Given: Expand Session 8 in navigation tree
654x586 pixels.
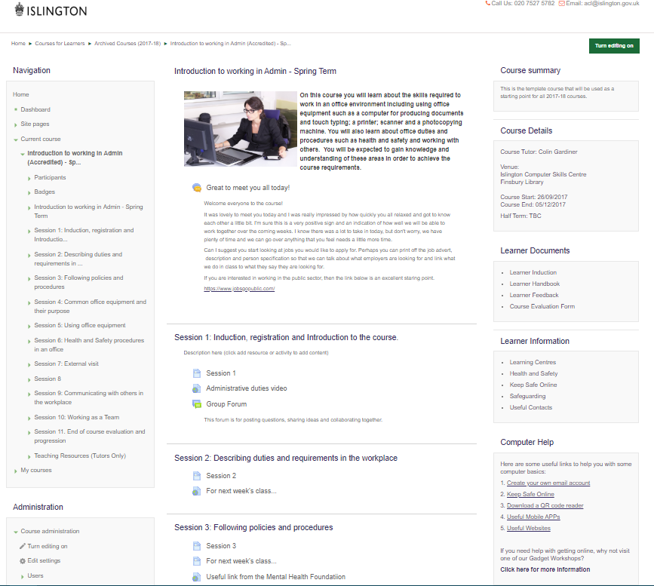Looking at the screenshot, I should (29, 379).
